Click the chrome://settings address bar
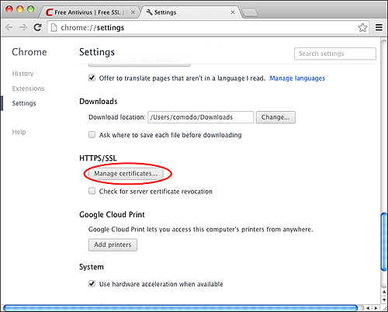 (207, 27)
